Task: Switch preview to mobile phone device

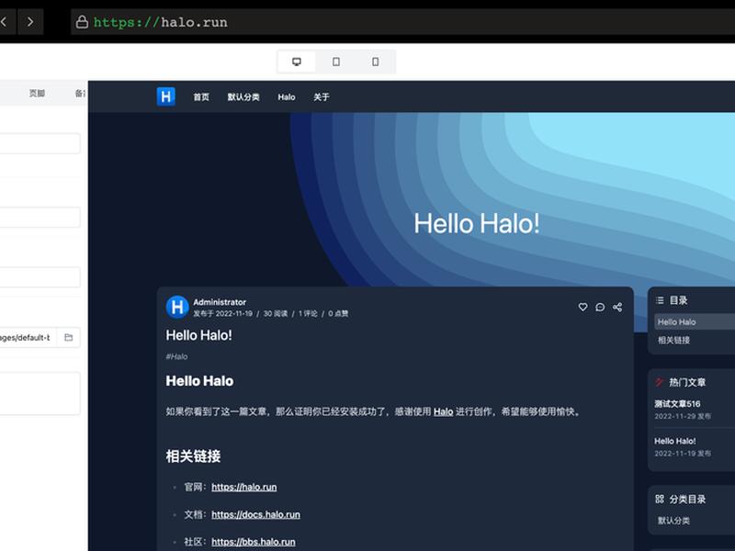Action: pyautogui.click(x=376, y=62)
